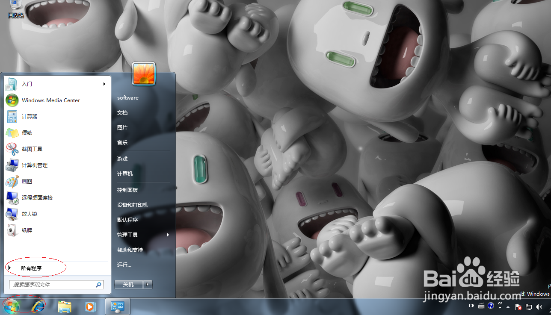551x315 pixels.
Task: Open 图片 pictures from Start menu
Action: [122, 128]
